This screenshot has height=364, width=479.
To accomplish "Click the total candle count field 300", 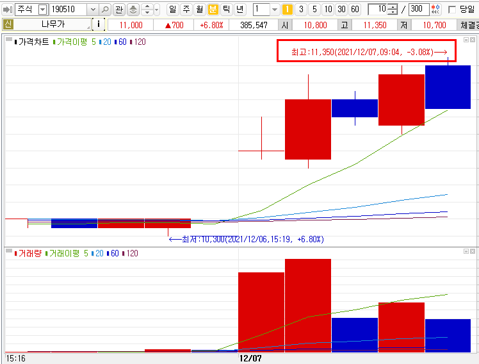I will 419,10.
